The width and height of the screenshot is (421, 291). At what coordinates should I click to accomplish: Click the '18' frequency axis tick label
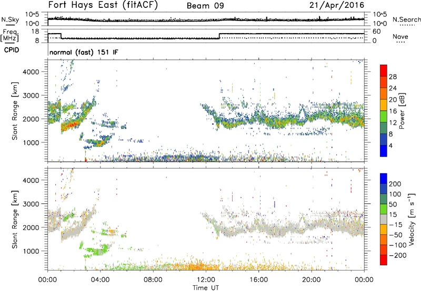click(x=35, y=32)
